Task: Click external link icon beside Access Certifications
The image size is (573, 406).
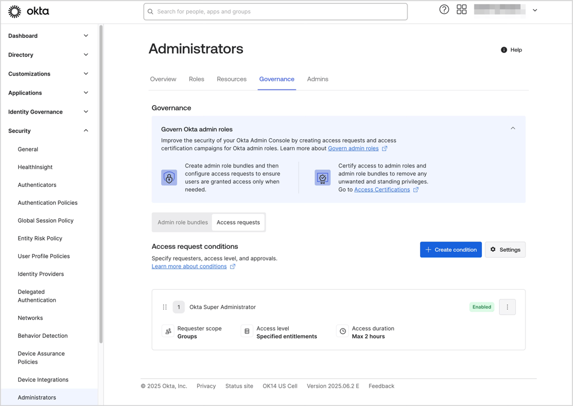Action: 415,190
